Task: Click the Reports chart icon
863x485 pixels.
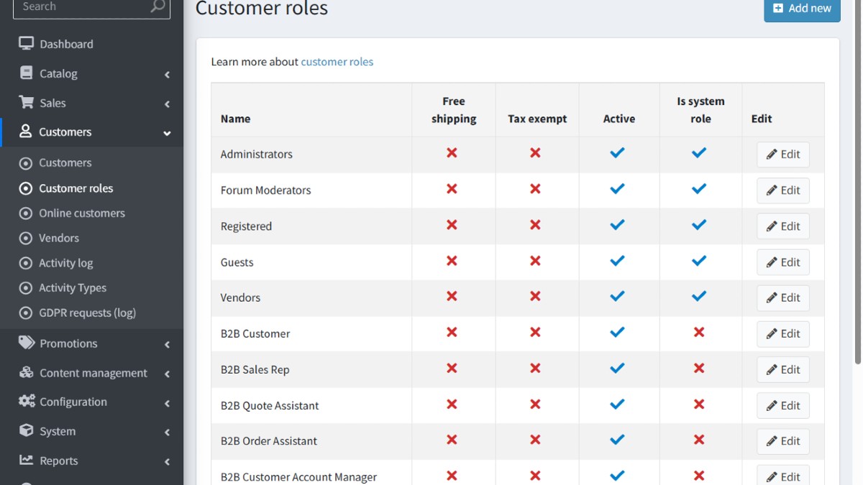Action: point(27,460)
